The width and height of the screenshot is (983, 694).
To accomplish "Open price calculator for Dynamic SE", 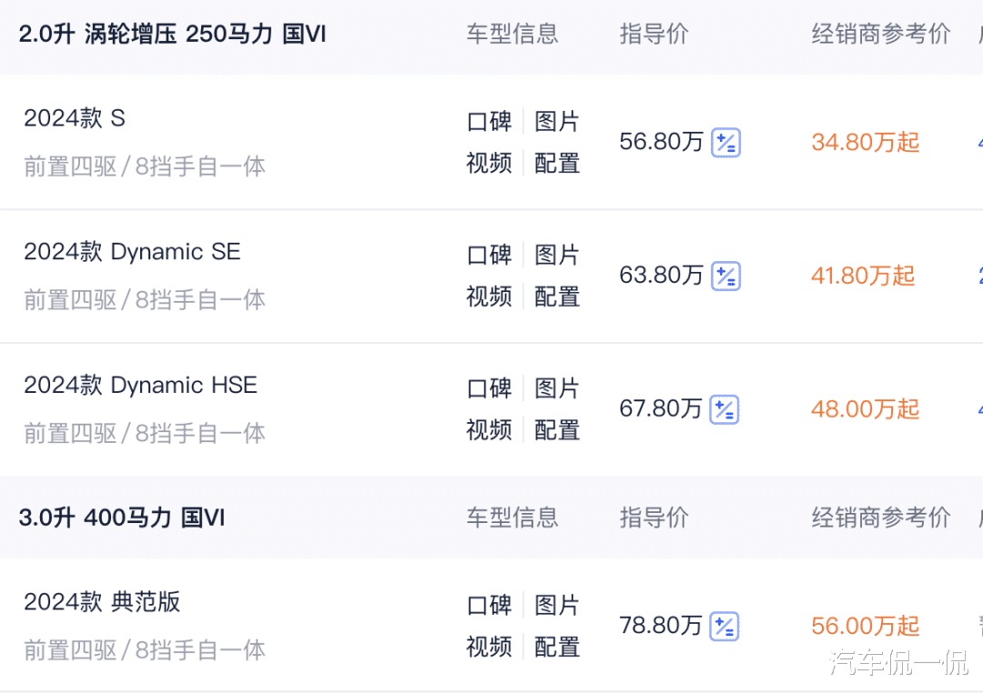I will point(725,277).
